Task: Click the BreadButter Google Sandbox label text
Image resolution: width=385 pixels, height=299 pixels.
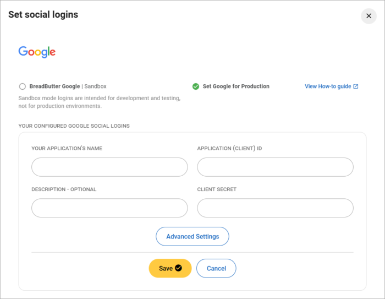Action: pyautogui.click(x=68, y=86)
